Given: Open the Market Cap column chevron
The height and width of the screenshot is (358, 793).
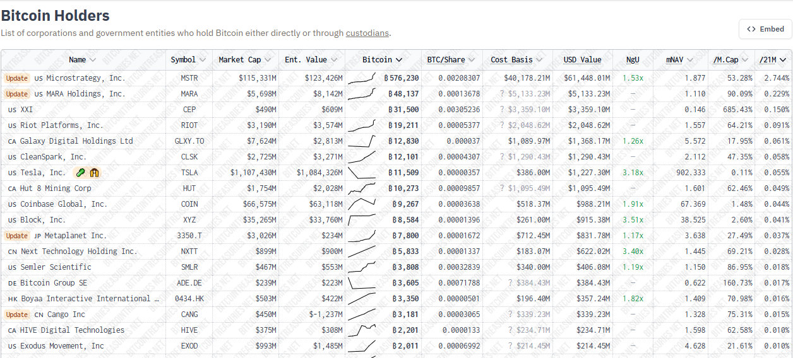Looking at the screenshot, I should 268,60.
